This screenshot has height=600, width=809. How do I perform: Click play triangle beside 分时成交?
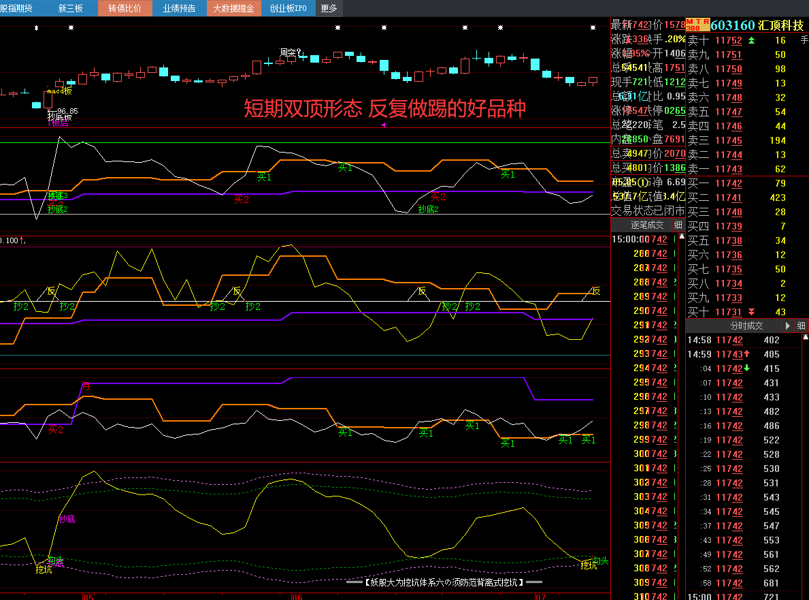787,326
